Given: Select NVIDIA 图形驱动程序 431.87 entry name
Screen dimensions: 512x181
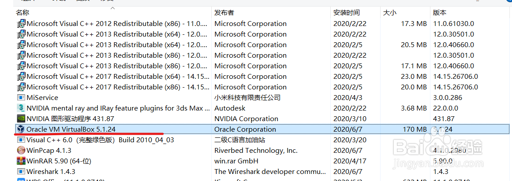Looking at the screenshot, I should point(70,119).
